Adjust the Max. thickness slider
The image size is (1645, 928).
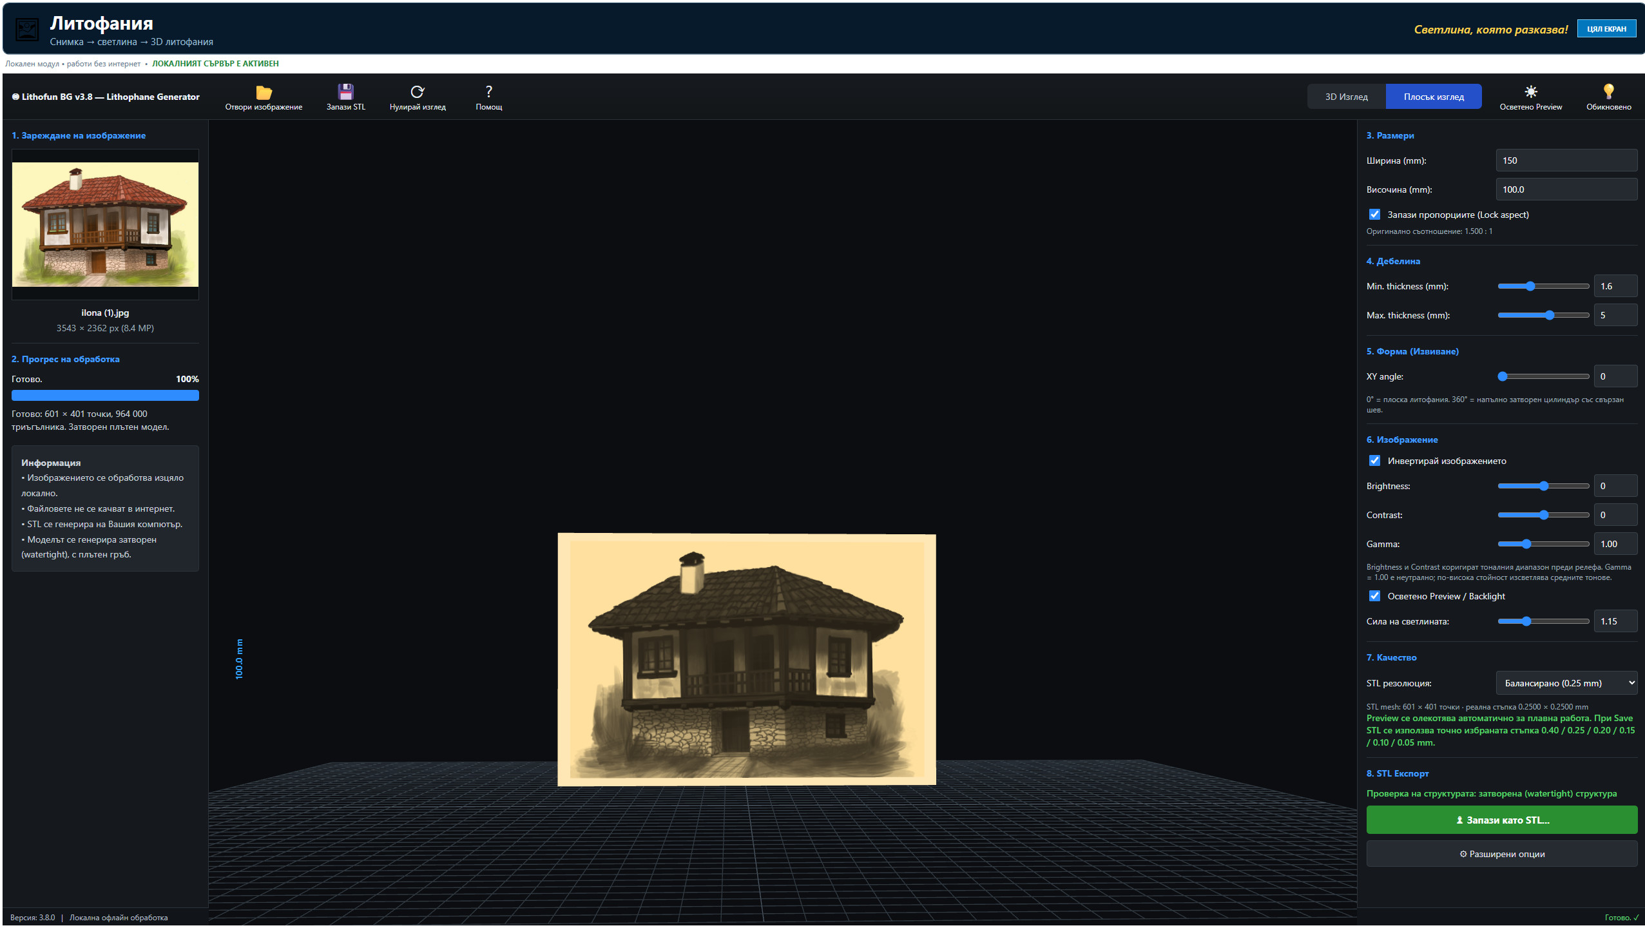tap(1543, 316)
